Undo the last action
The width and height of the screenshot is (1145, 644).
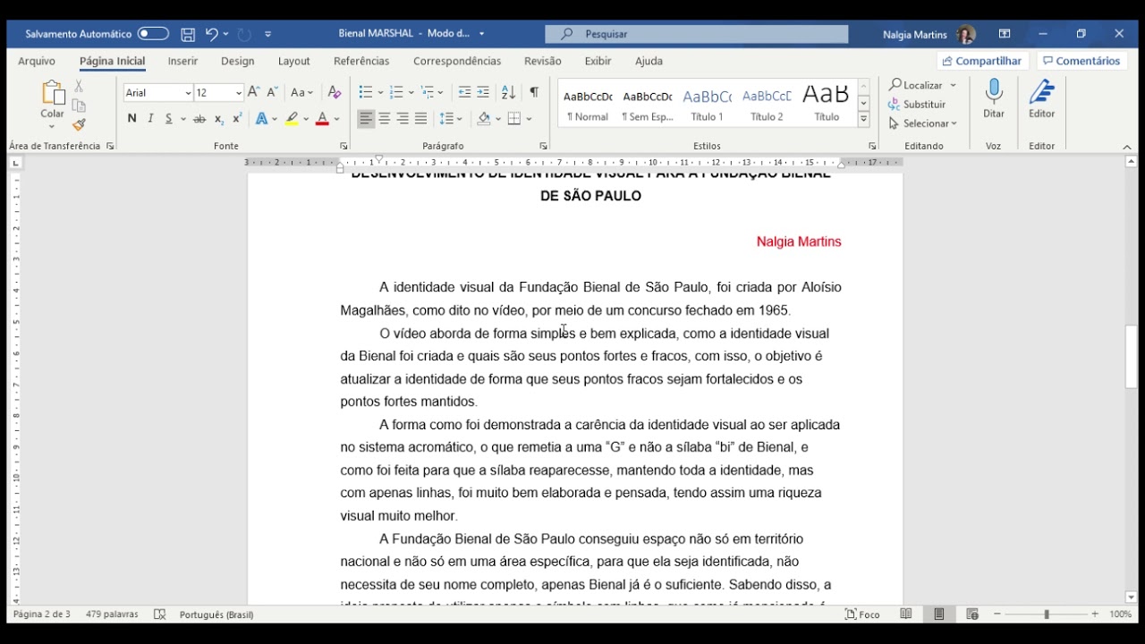point(211,34)
